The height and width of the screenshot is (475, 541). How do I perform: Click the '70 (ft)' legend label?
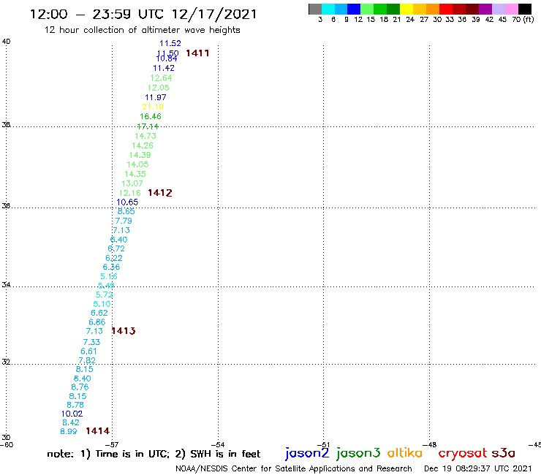[x=523, y=19]
